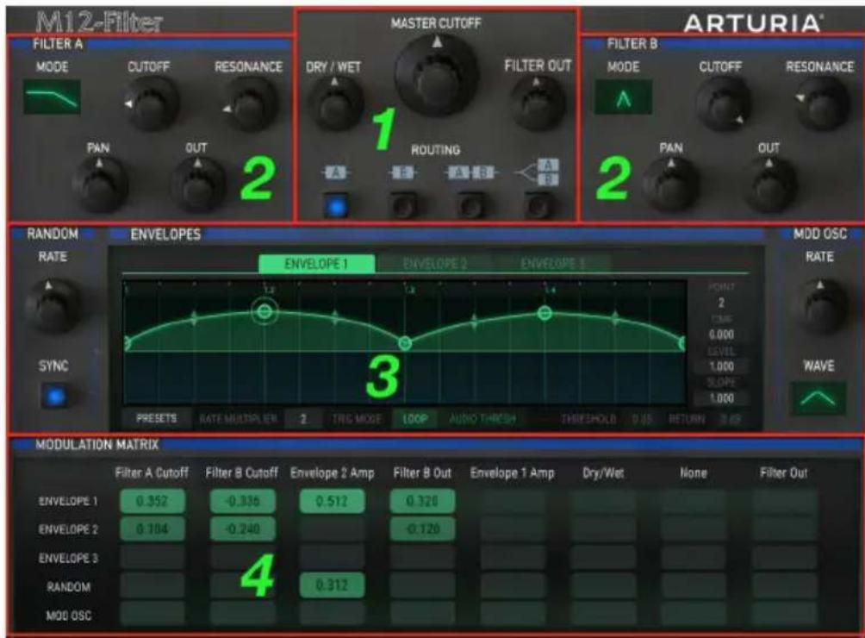Select the A/B parallel routing button

(x=538, y=207)
